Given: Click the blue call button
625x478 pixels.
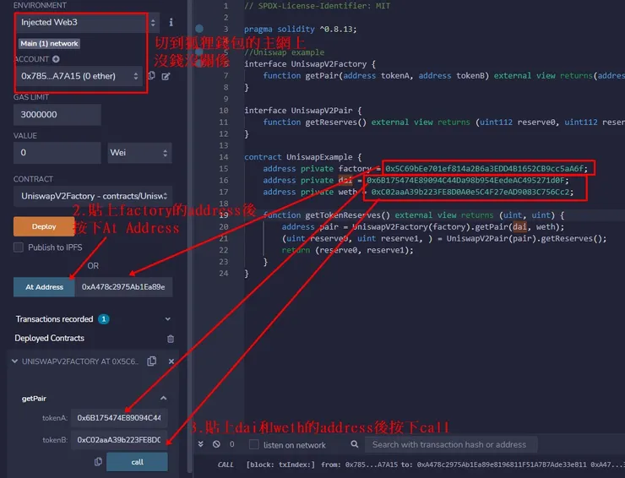Looking at the screenshot, I should click(x=137, y=462).
